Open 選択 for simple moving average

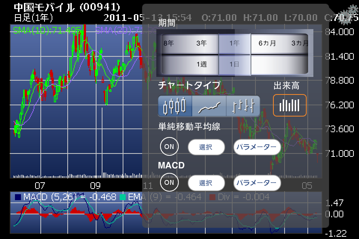(206, 147)
